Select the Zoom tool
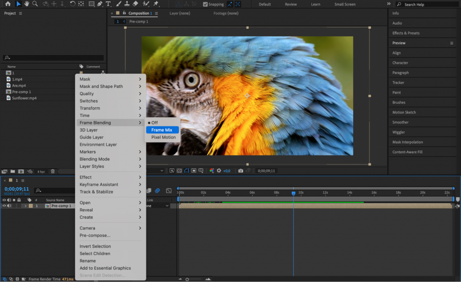 coord(34,4)
